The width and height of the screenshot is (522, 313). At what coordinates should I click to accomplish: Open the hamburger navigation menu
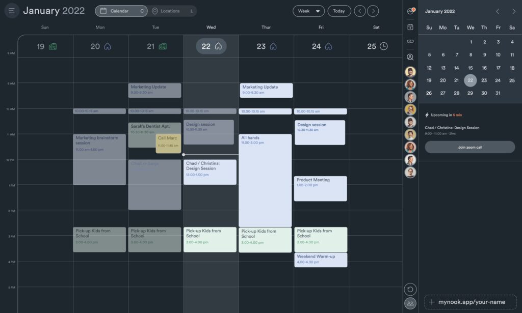click(12, 10)
